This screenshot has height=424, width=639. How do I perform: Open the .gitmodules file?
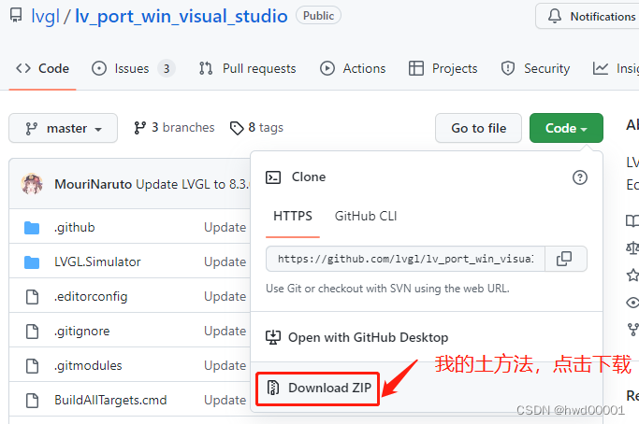click(88, 365)
